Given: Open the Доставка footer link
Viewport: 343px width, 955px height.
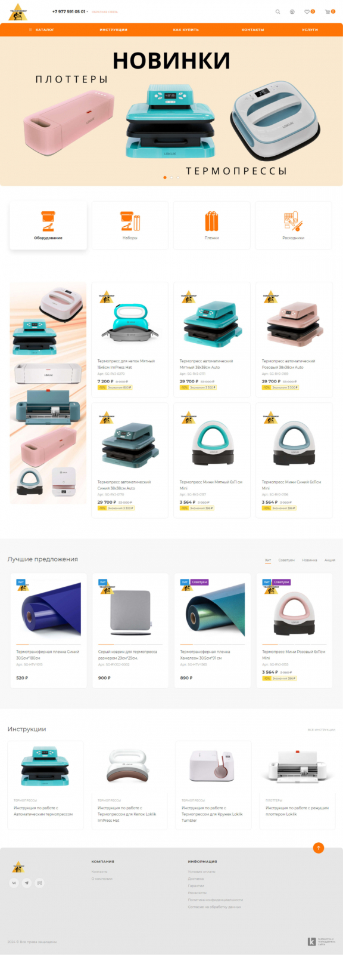Looking at the screenshot, I should pyautogui.click(x=196, y=879).
